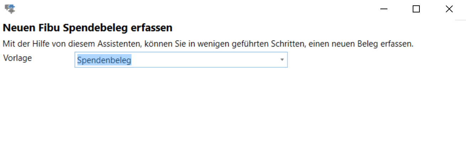466x156 pixels.
Task: Minimize the Spendebeleg assistant window
Action: point(384,9)
